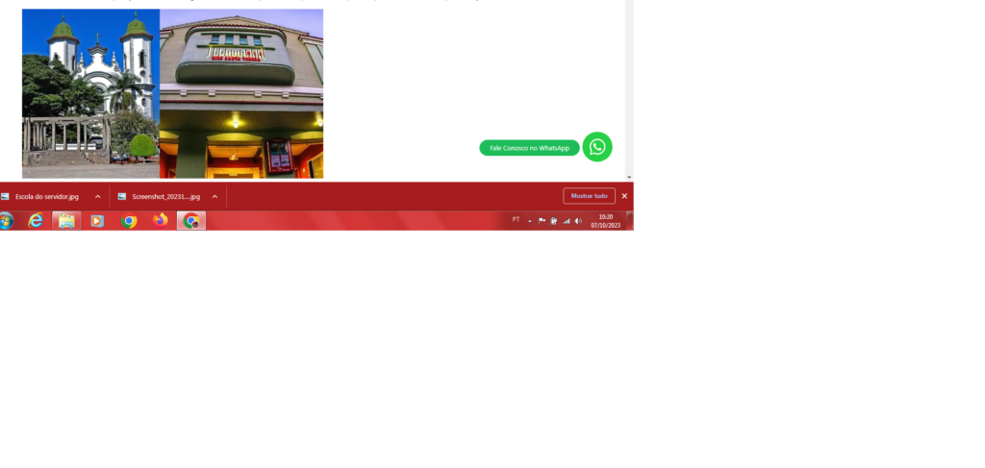The width and height of the screenshot is (985, 468).
Task: Open downloaded Screenshot_20231 jpg file
Action: click(x=165, y=196)
